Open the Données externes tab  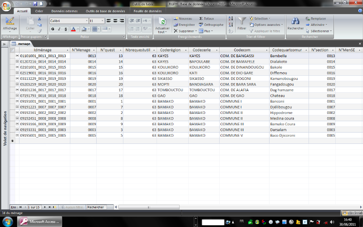pyautogui.click(x=64, y=10)
